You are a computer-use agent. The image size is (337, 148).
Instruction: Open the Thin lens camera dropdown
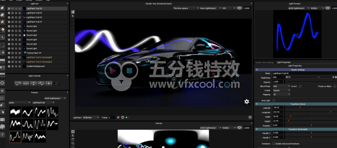[186, 8]
